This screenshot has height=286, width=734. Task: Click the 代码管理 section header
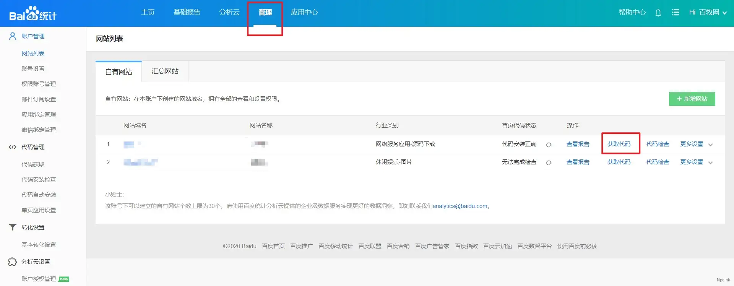(33, 147)
